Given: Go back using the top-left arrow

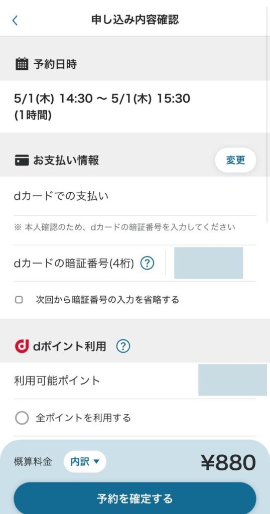Looking at the screenshot, I should (x=15, y=20).
